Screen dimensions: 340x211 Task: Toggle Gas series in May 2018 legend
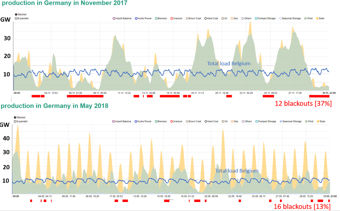coord(234,121)
